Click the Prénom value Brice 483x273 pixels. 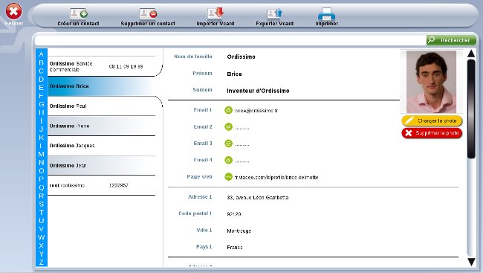click(x=234, y=74)
